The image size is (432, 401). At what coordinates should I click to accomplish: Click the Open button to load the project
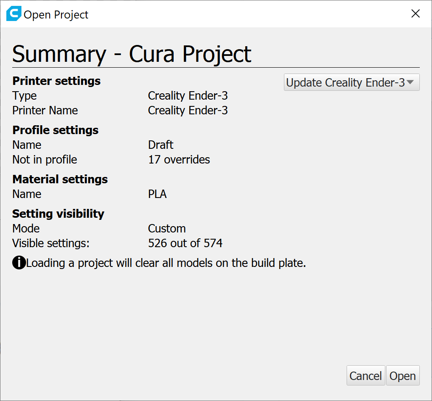click(403, 375)
